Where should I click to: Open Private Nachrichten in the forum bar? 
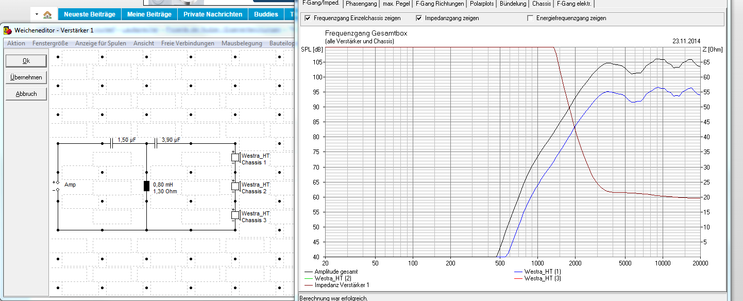[x=213, y=14]
